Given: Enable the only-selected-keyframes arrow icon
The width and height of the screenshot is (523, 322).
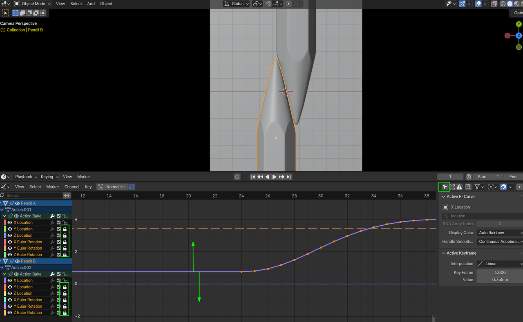Looking at the screenshot, I should (x=445, y=187).
